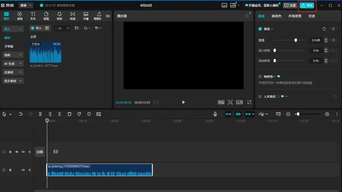The width and height of the screenshot is (342, 192).
Task: Switch to the 变速 speed tab
Action: 312,16
